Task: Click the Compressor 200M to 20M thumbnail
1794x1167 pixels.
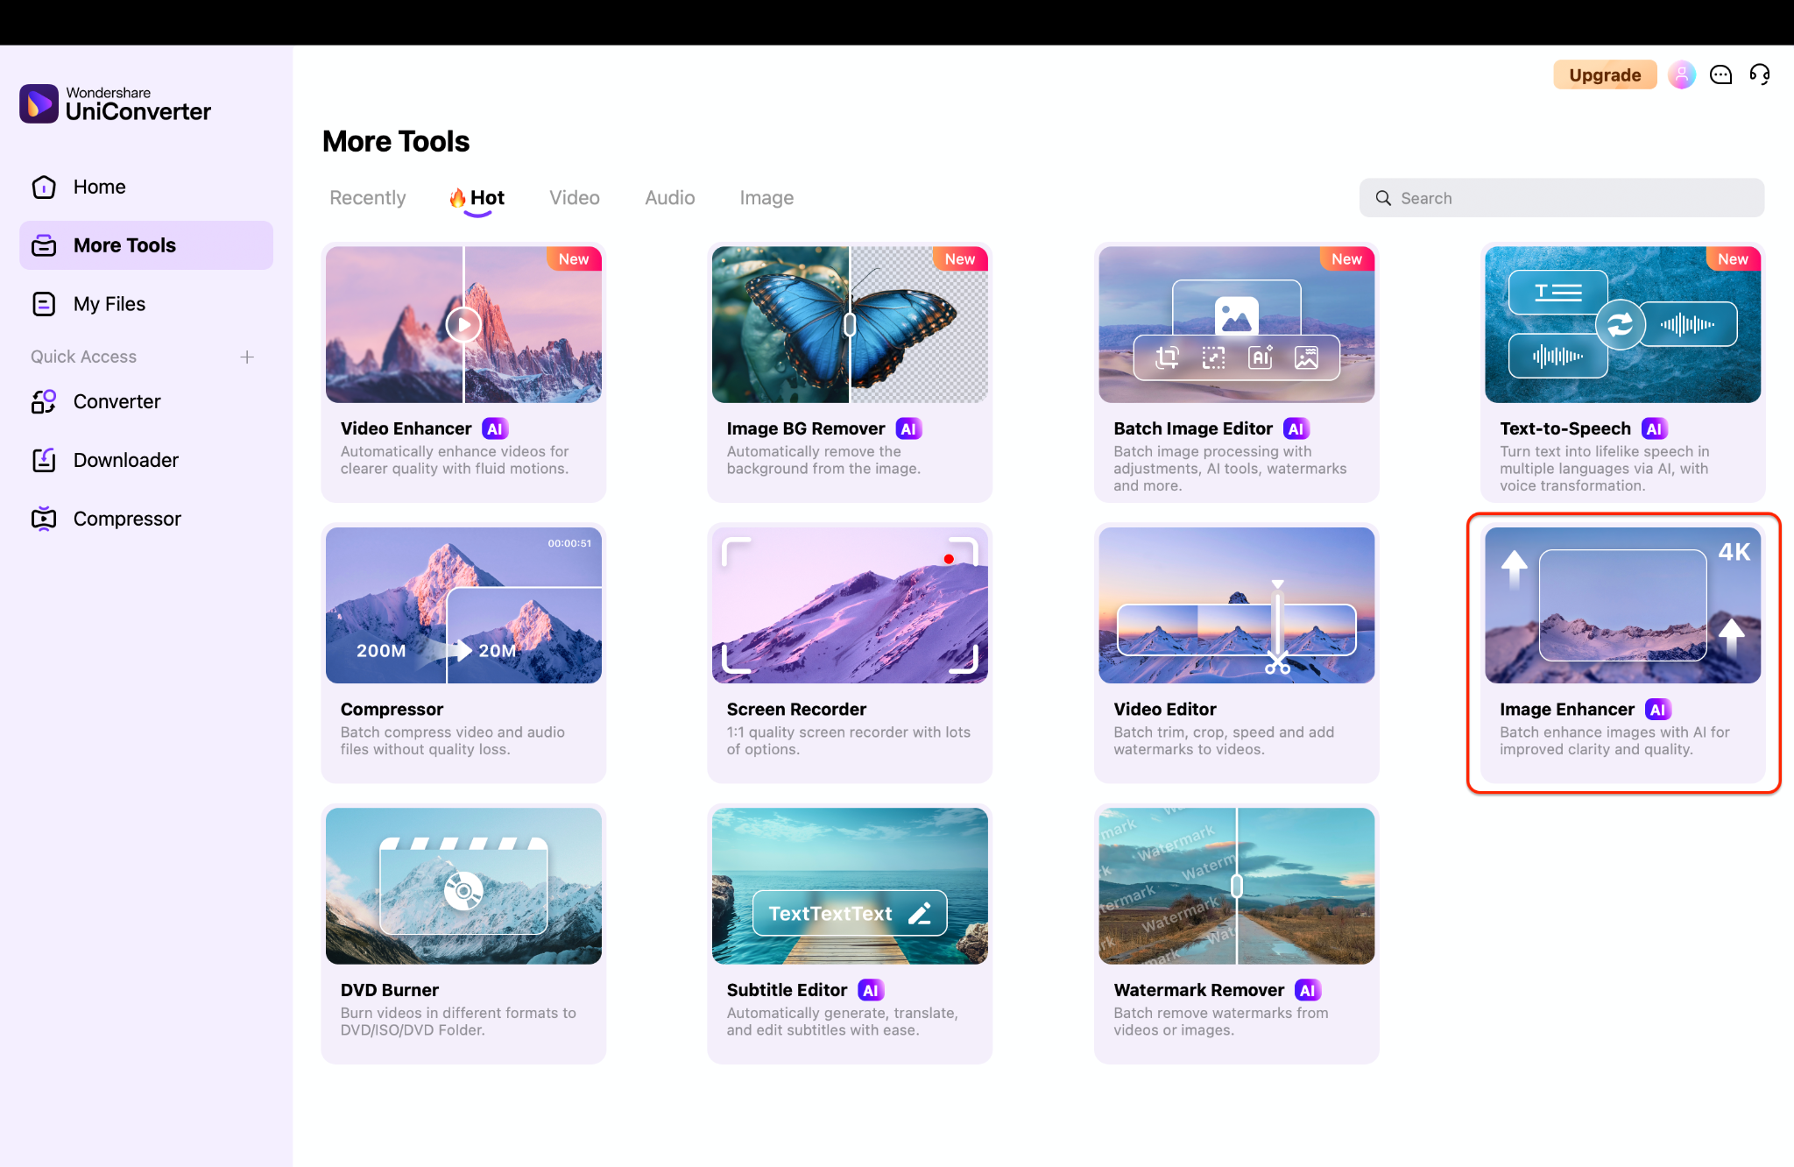Action: (x=463, y=605)
